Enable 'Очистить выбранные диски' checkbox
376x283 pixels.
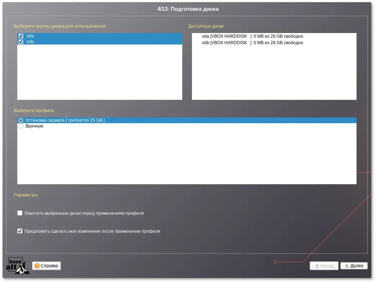click(x=20, y=213)
